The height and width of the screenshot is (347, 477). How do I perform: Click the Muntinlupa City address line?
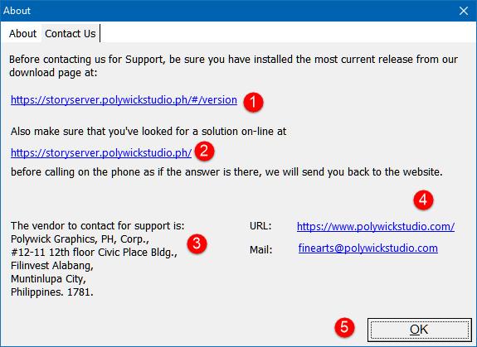[48, 279]
